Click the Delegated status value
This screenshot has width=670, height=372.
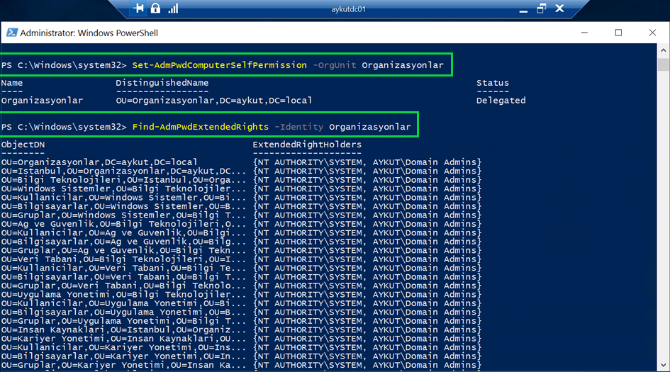(x=501, y=101)
